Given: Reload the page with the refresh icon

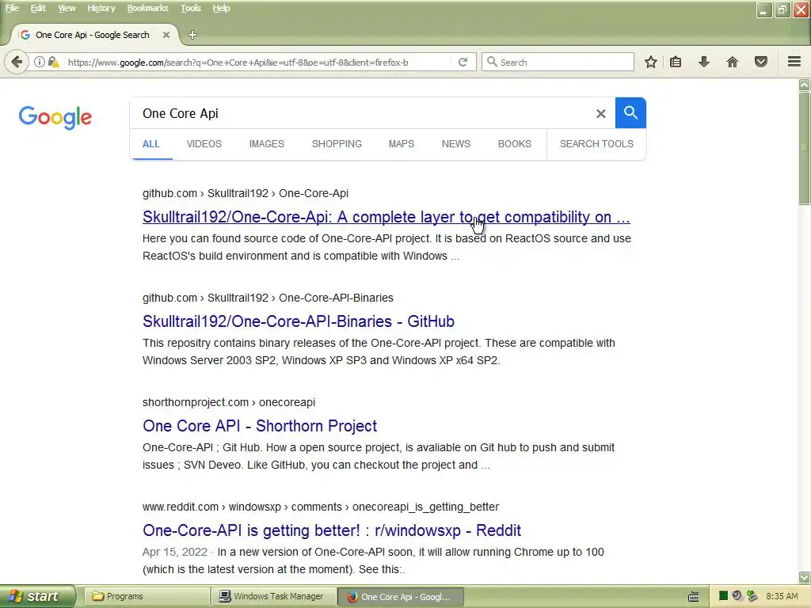Looking at the screenshot, I should [463, 63].
